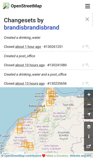Zoom out on the map
The width and height of the screenshot is (93, 158).
(89, 104)
